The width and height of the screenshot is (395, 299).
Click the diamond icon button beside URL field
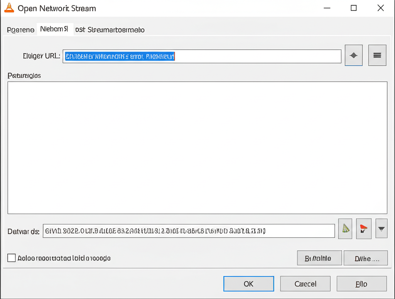(353, 56)
